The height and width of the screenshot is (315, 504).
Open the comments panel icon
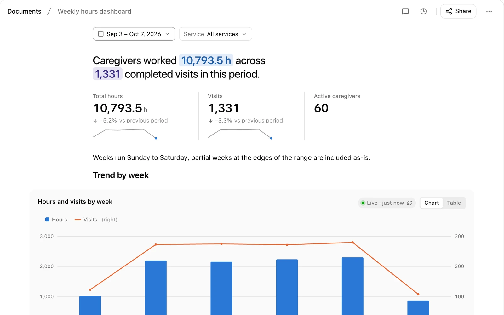[405, 11]
